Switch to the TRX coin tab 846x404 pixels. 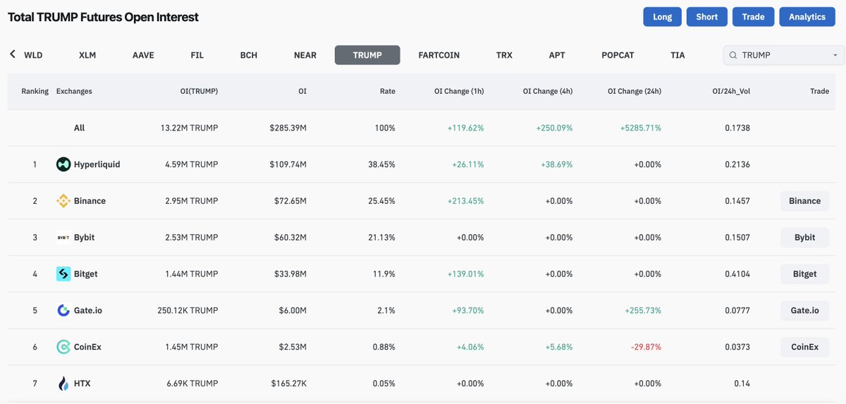(504, 55)
